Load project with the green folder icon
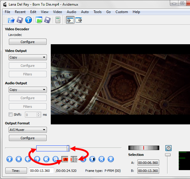Viewport: 190px width, 179px height. pyautogui.click(x=39, y=20)
